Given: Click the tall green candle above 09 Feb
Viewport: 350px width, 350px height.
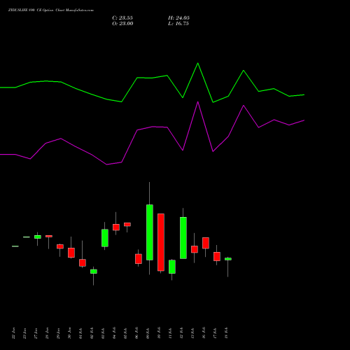Looking at the screenshot, I should 150,232.
